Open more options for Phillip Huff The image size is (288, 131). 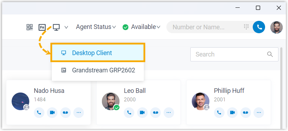[259, 112]
